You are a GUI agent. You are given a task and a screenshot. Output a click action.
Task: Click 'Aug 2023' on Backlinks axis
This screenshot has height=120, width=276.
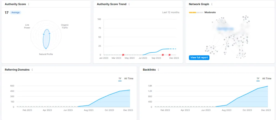click(x=226, y=110)
